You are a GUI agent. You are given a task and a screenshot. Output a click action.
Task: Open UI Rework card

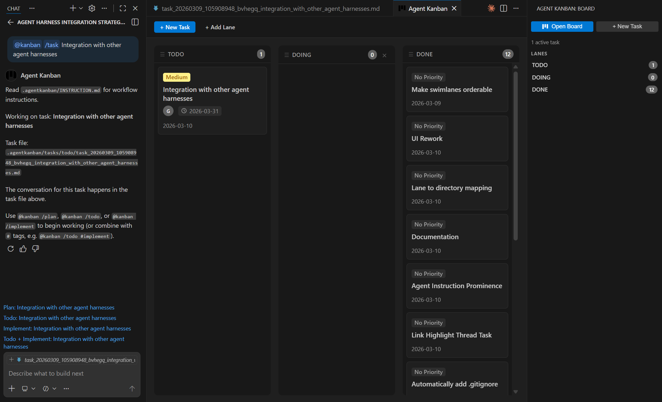point(457,139)
